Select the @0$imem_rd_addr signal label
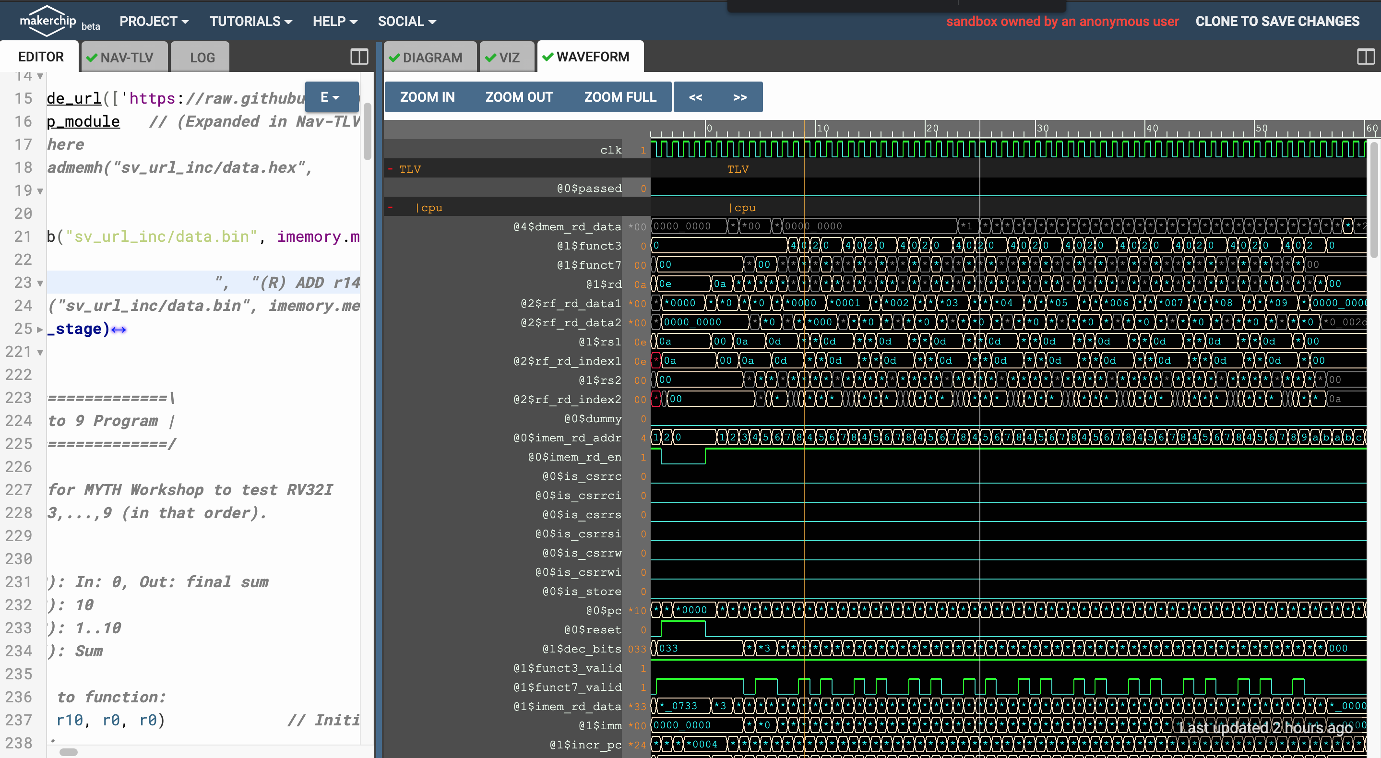Viewport: 1381px width, 758px height. [x=567, y=438]
